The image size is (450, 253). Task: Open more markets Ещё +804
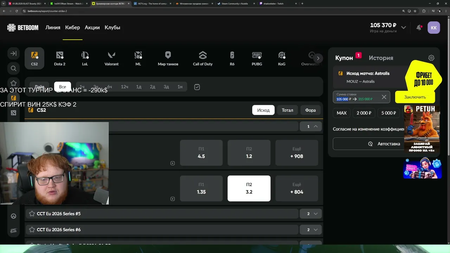point(297,188)
